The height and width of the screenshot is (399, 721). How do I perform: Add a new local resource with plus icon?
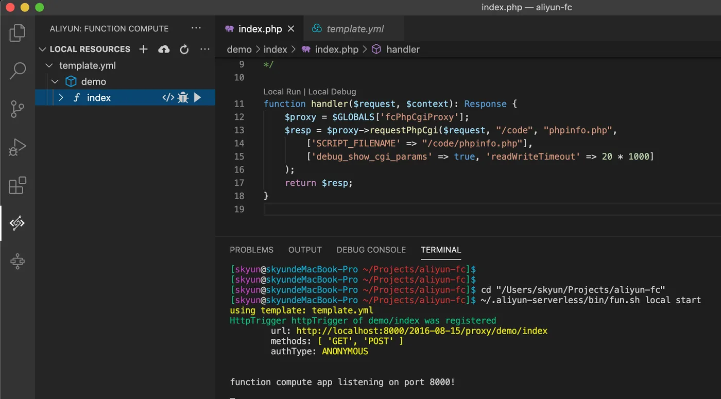[144, 49]
